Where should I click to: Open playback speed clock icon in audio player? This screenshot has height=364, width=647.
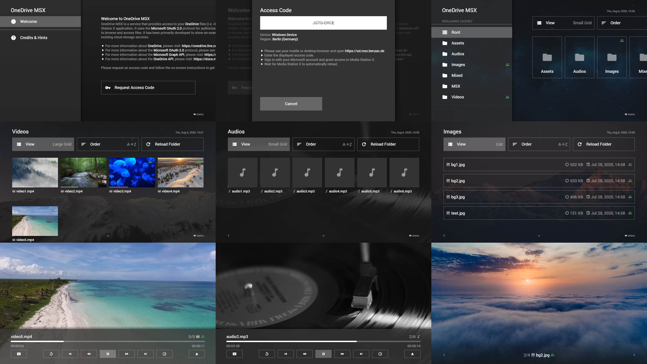coord(380,354)
